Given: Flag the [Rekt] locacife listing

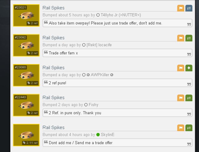Looking at the screenshot, I should pos(181,38).
